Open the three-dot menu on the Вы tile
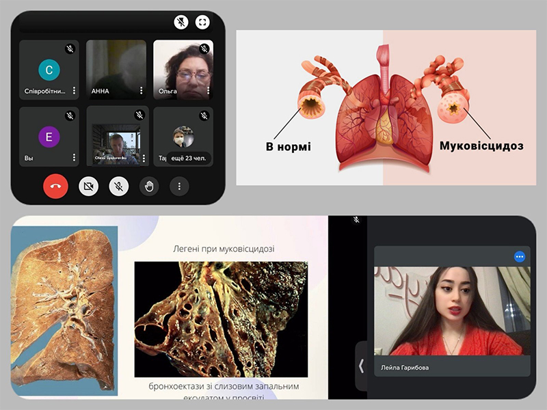This screenshot has width=547, height=410. click(74, 158)
